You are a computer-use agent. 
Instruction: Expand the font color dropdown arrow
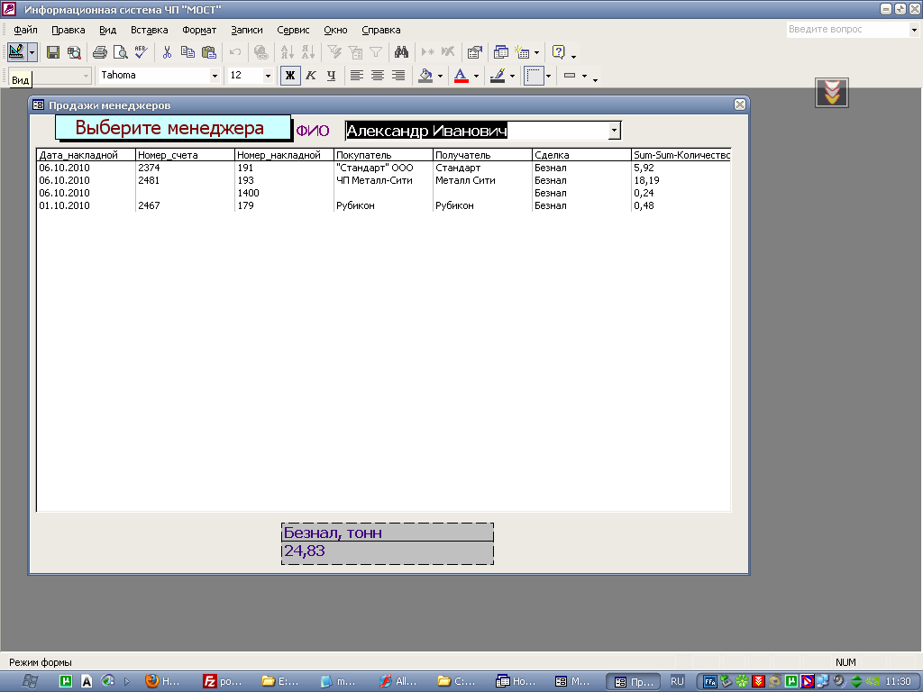(x=476, y=76)
